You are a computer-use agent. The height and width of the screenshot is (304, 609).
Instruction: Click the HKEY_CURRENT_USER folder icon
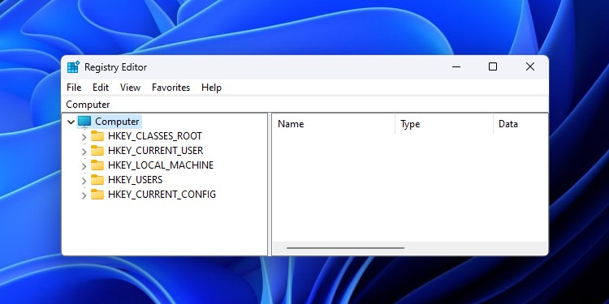(x=97, y=151)
